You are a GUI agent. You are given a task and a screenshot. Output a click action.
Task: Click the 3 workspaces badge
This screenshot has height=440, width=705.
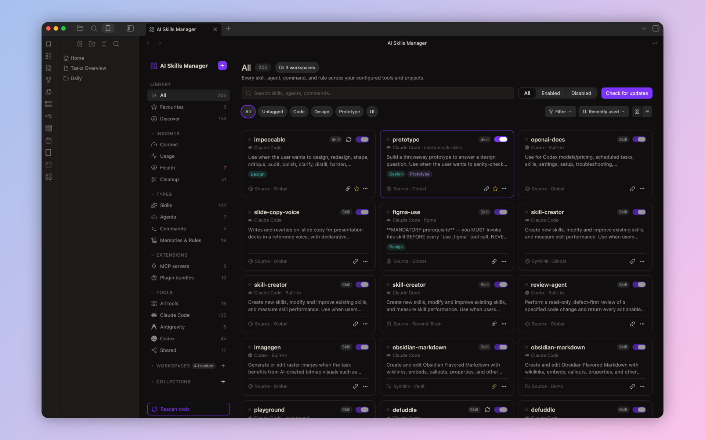297,67
